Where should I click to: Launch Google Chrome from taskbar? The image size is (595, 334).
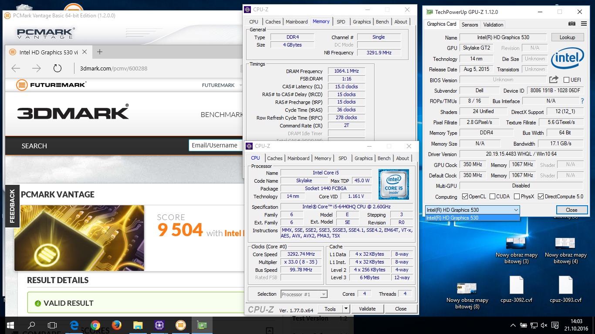point(95,325)
